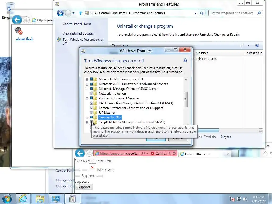Uncheck RIP Listener checkbox
Image resolution: width=272 pixels, height=204 pixels.
[x=91, y=113]
